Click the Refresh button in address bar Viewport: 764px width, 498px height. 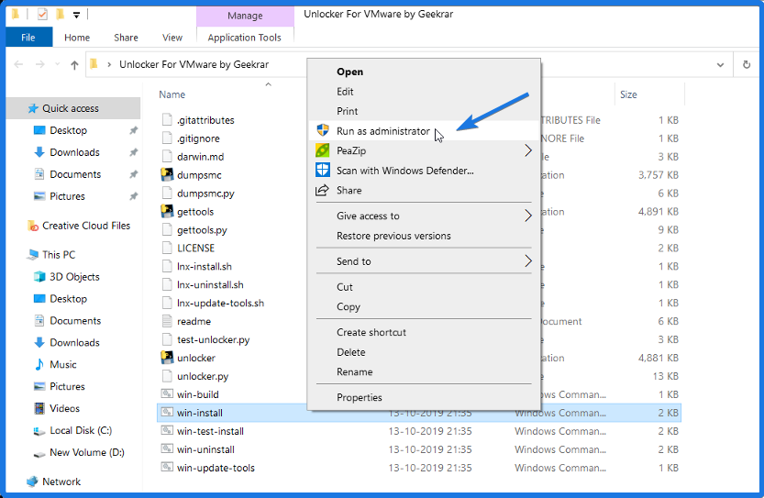(x=746, y=64)
